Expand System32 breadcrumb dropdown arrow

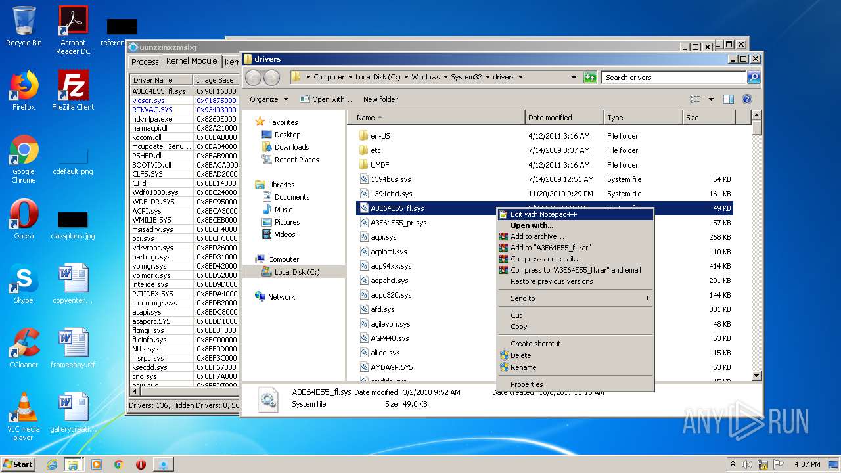(488, 77)
